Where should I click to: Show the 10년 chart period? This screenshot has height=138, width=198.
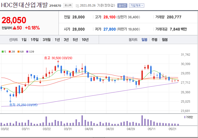(x=85, y=40)
